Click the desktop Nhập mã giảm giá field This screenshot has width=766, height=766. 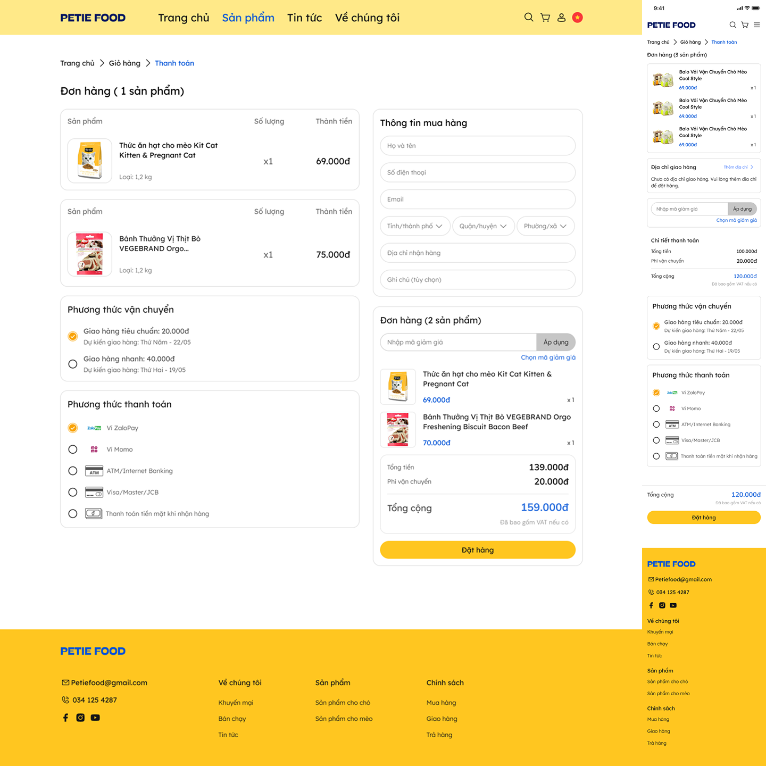point(459,342)
